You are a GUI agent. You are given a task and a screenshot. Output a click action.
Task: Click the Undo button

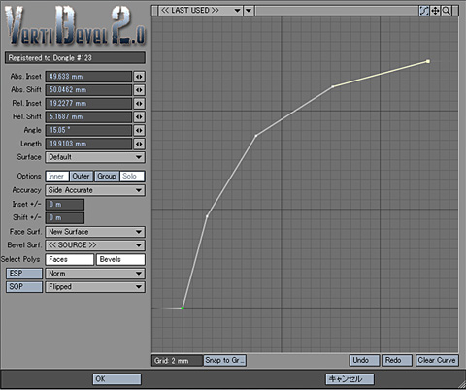(x=364, y=360)
